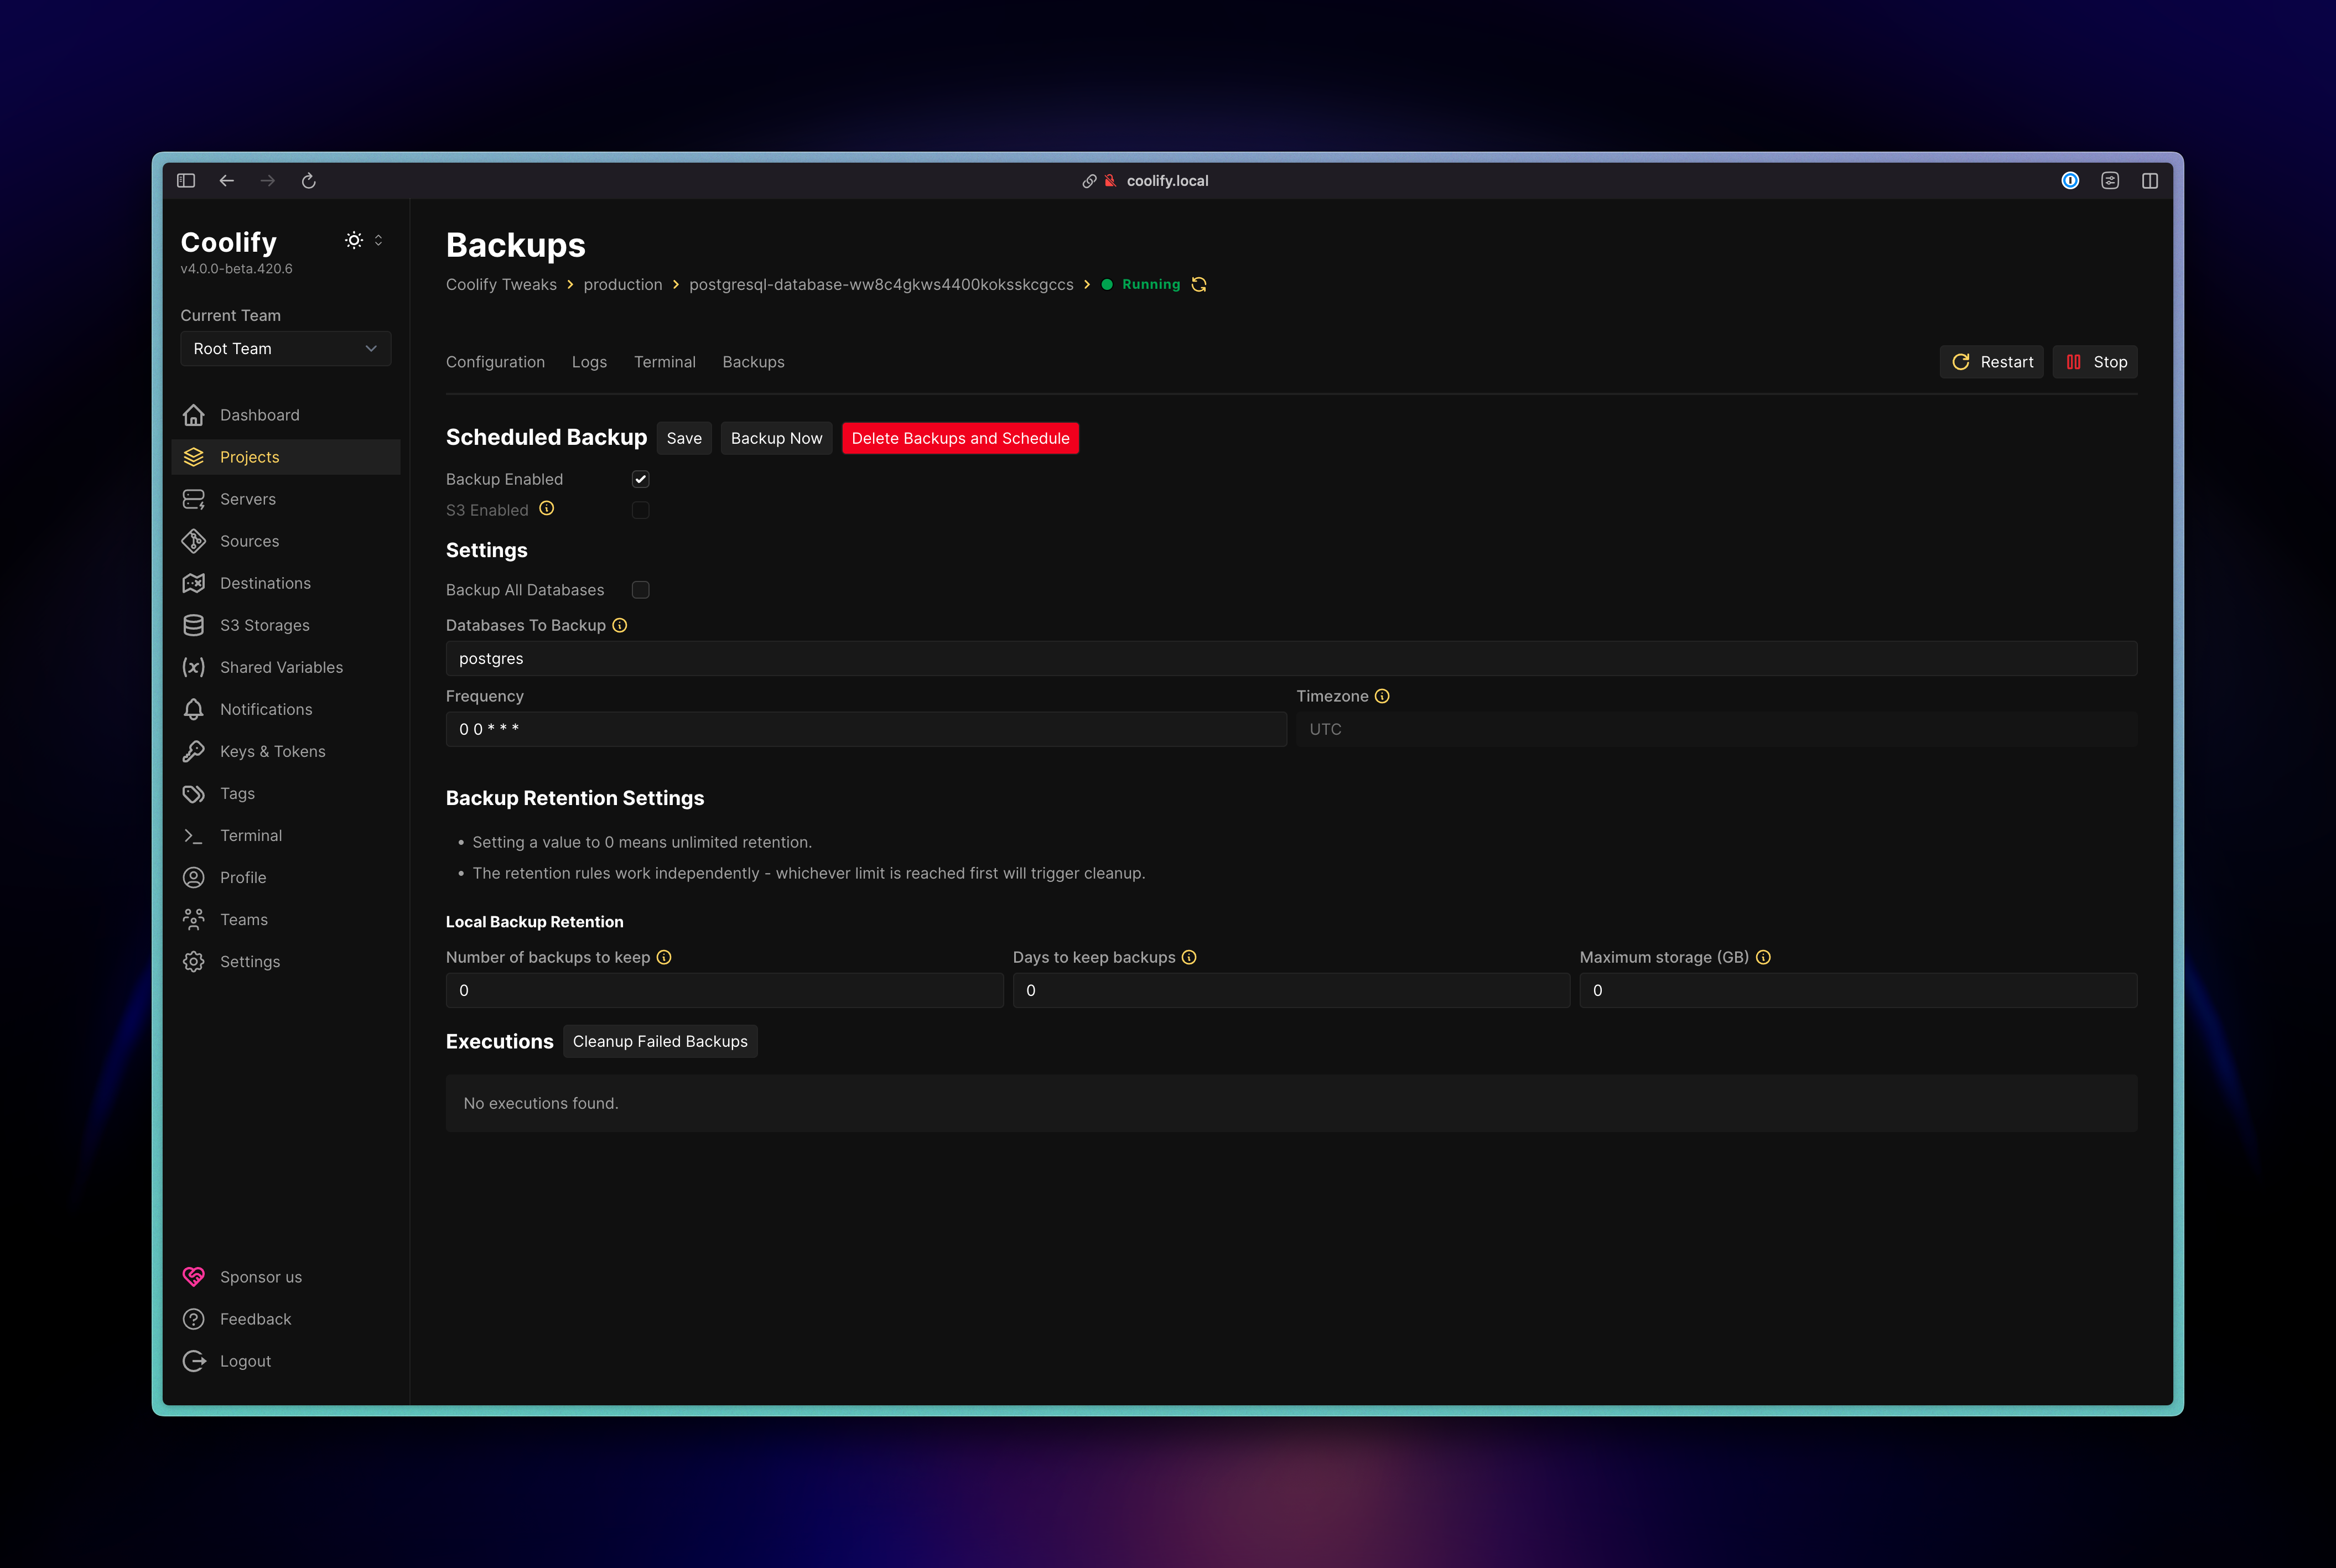The width and height of the screenshot is (2336, 1568).
Task: Click the Frequency input field
Action: pyautogui.click(x=866, y=729)
